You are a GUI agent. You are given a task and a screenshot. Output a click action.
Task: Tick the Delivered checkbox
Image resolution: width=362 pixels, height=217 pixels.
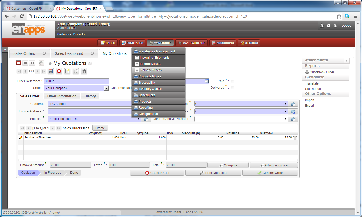(x=233, y=88)
